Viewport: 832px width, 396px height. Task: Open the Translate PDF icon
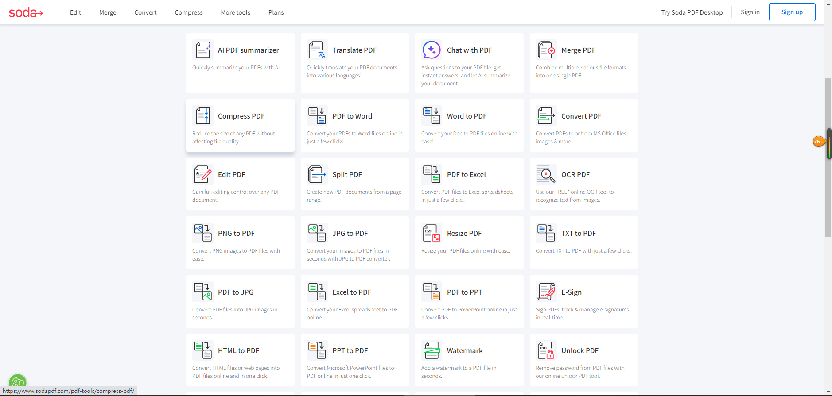tap(317, 50)
